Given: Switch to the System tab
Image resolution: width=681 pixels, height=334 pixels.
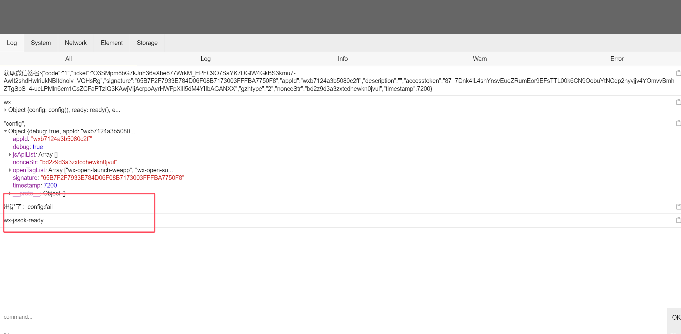Looking at the screenshot, I should 41,43.
